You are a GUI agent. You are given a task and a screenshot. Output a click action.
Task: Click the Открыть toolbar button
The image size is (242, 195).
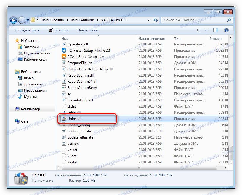point(59,30)
